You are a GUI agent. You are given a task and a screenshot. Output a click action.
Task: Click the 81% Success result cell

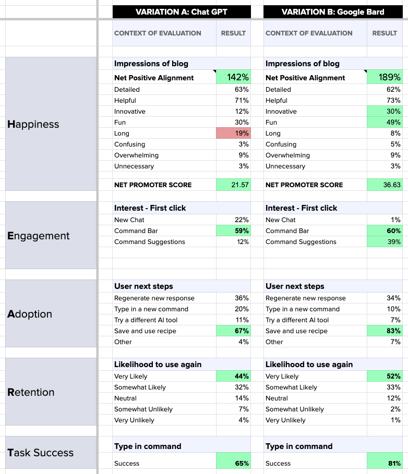click(x=385, y=463)
